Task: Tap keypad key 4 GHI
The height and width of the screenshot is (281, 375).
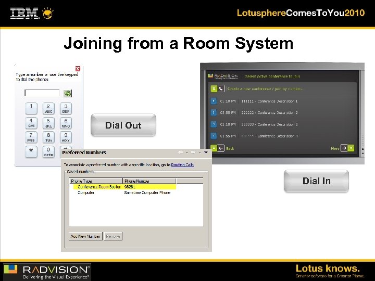Action: tap(31, 123)
